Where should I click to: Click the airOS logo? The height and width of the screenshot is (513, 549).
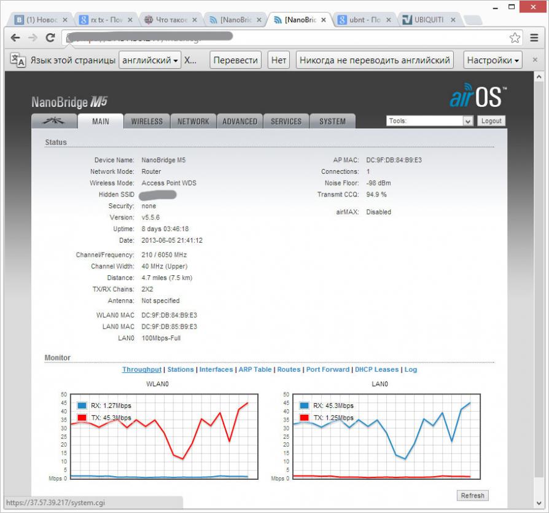coord(478,97)
